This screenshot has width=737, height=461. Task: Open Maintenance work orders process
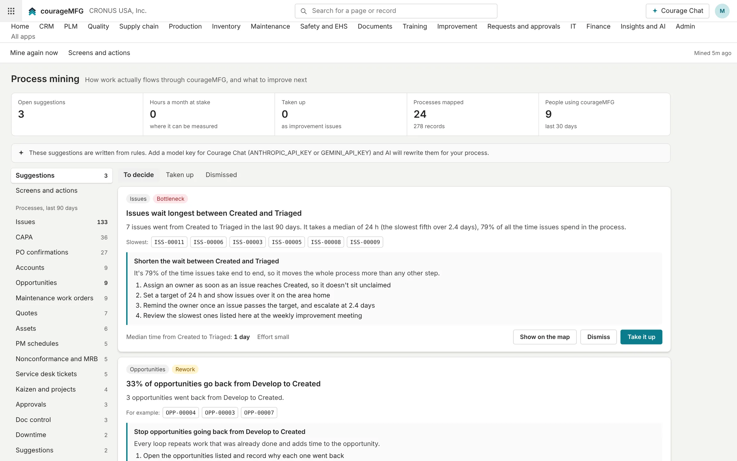62,298
